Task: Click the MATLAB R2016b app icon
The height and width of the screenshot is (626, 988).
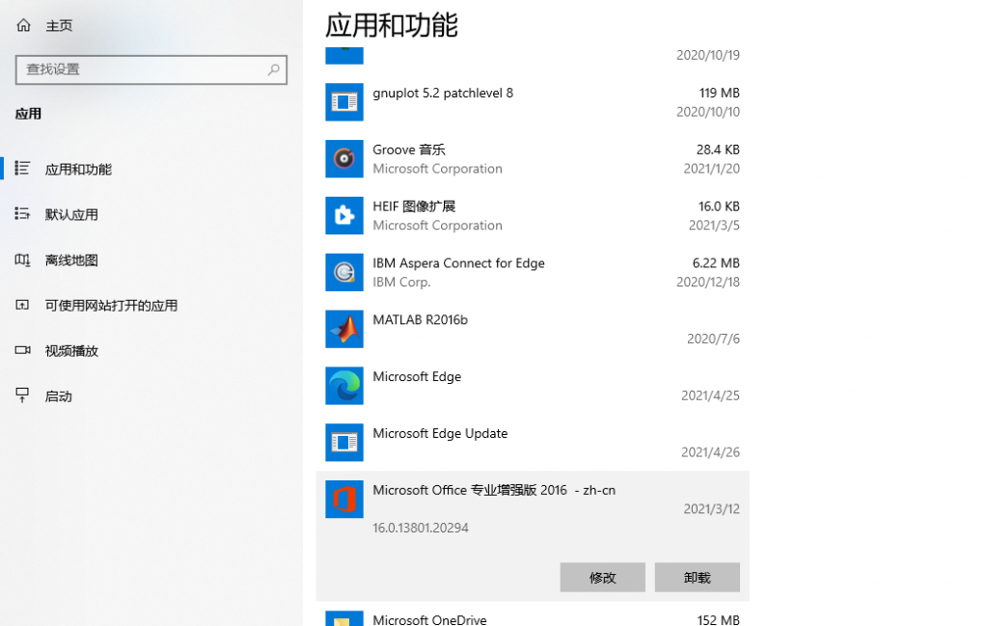Action: [x=344, y=329]
